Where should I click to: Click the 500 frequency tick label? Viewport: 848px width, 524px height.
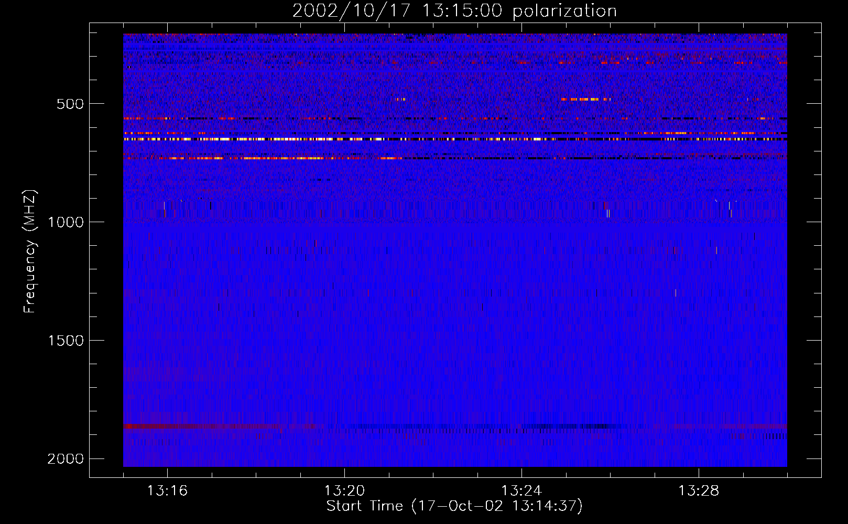[70, 104]
